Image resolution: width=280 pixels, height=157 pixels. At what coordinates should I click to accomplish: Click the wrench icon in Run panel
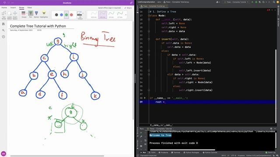pos(141,137)
